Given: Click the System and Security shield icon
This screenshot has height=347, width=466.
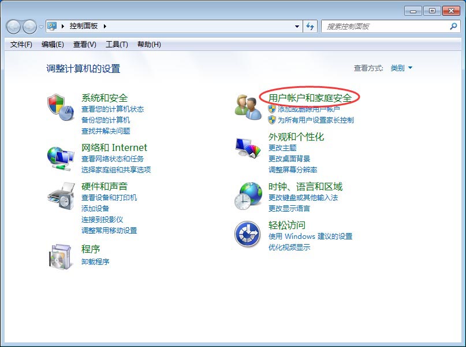Looking at the screenshot, I should coord(60,107).
